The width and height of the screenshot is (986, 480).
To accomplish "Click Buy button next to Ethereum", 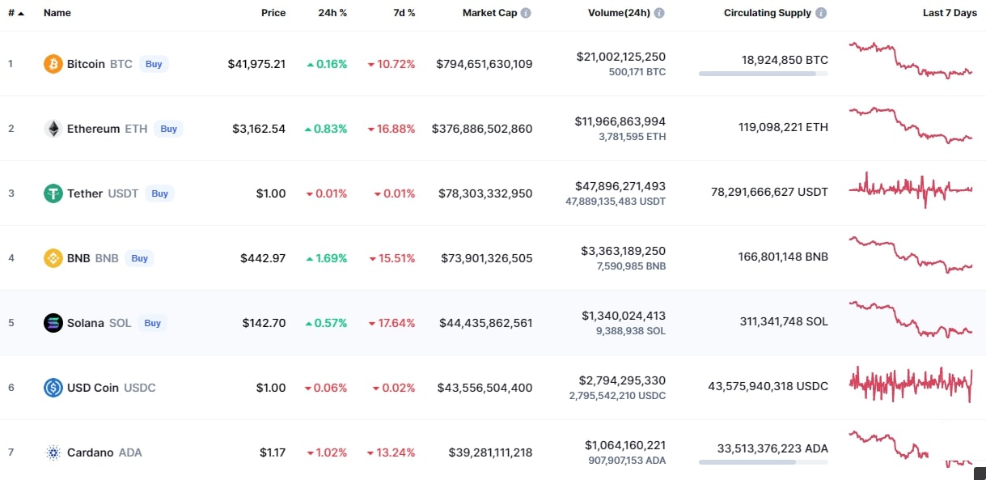I will click(x=168, y=129).
